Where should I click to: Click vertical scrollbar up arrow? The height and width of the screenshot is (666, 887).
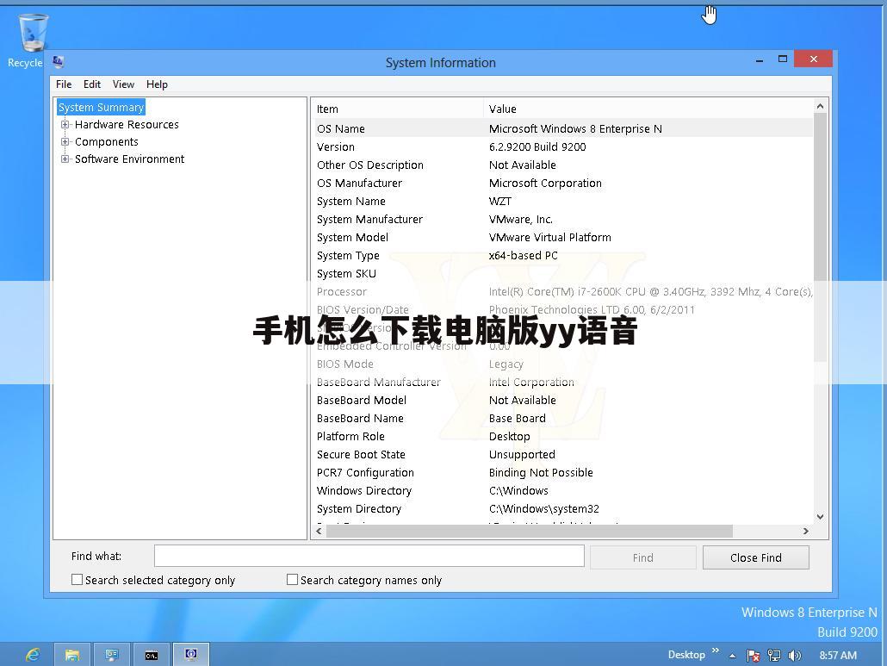[820, 106]
